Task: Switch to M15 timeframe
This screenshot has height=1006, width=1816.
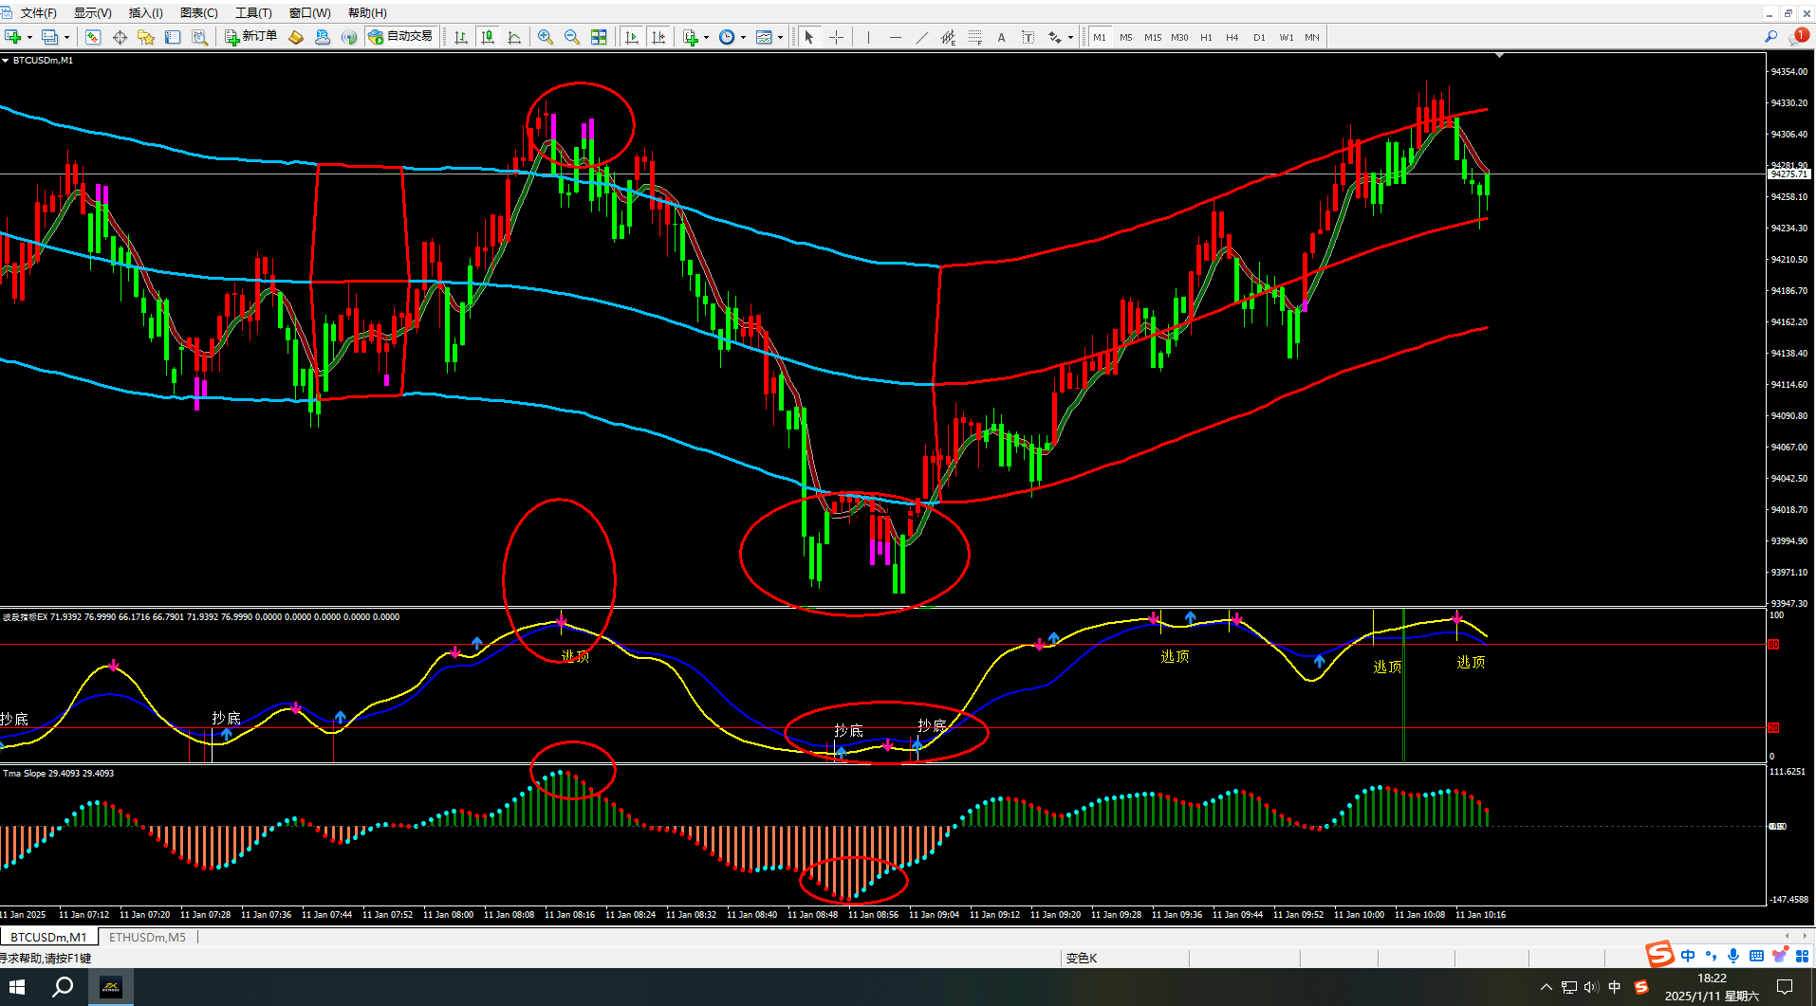Action: (x=1153, y=37)
